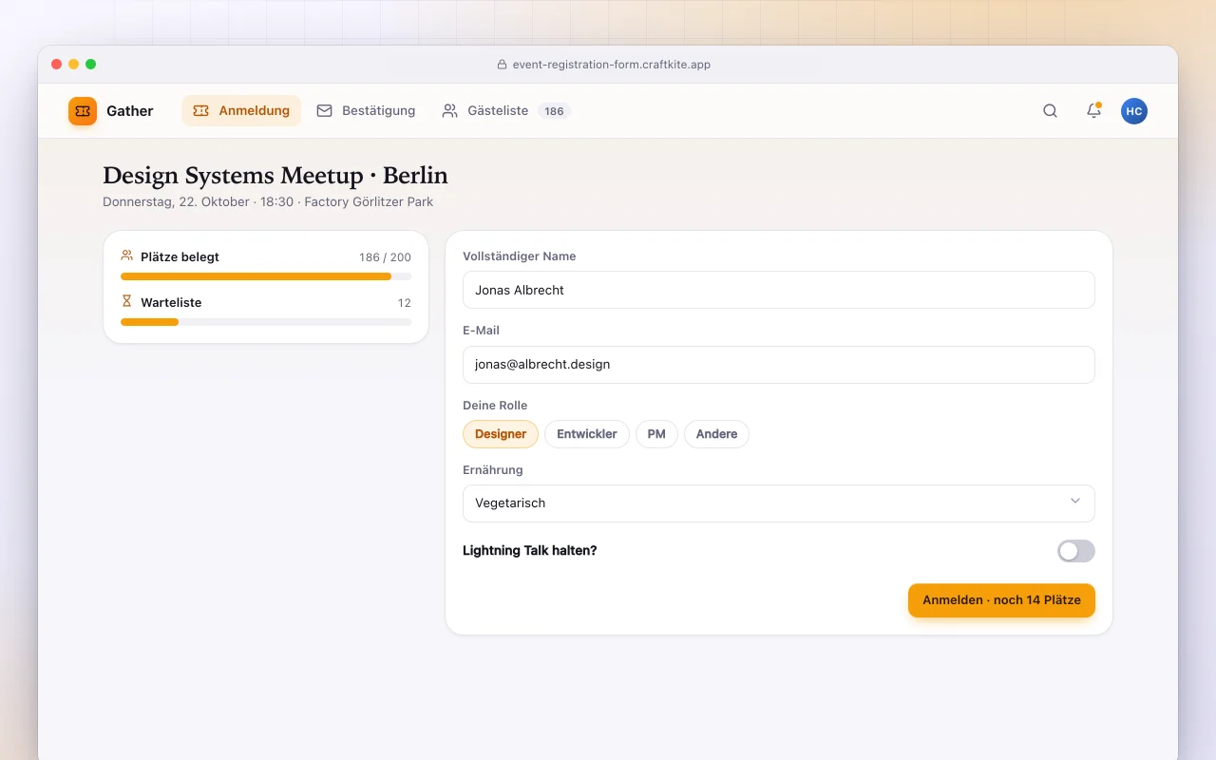Open notifications via the bell icon

point(1093,111)
